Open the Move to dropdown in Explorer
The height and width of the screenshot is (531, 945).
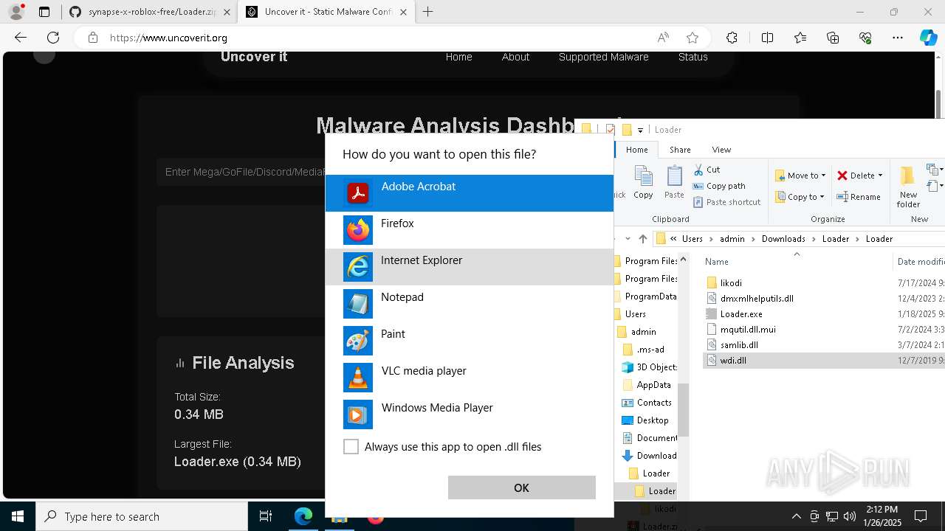[x=800, y=176]
